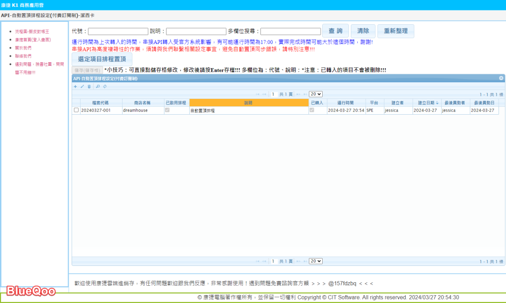The width and height of the screenshot is (506, 303).
Task: Open the top rows-per-page dropdown
Action: [x=316, y=94]
